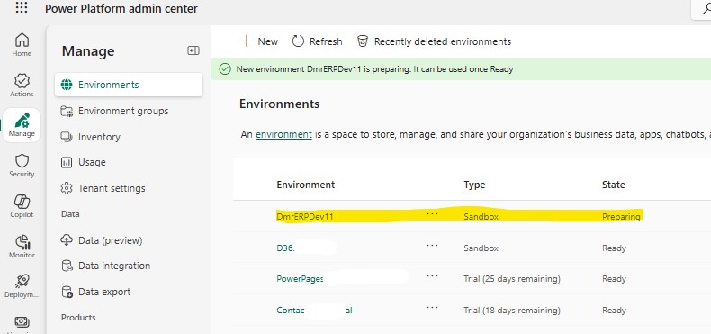Click the New environment button
The image size is (711, 334).
pyautogui.click(x=259, y=41)
